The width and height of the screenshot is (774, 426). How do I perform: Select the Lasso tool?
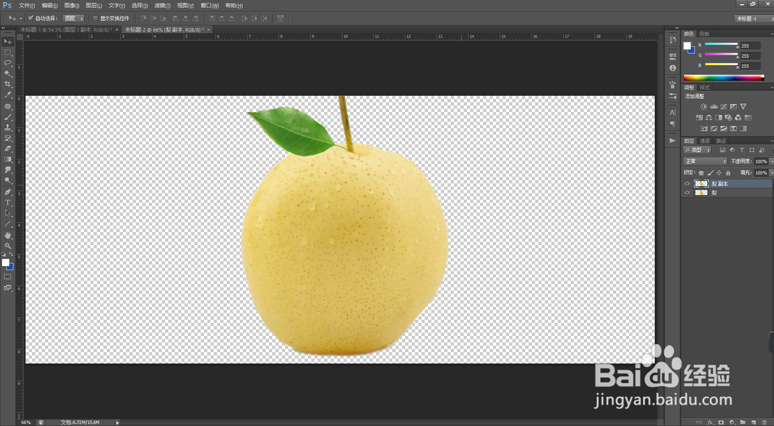8,63
